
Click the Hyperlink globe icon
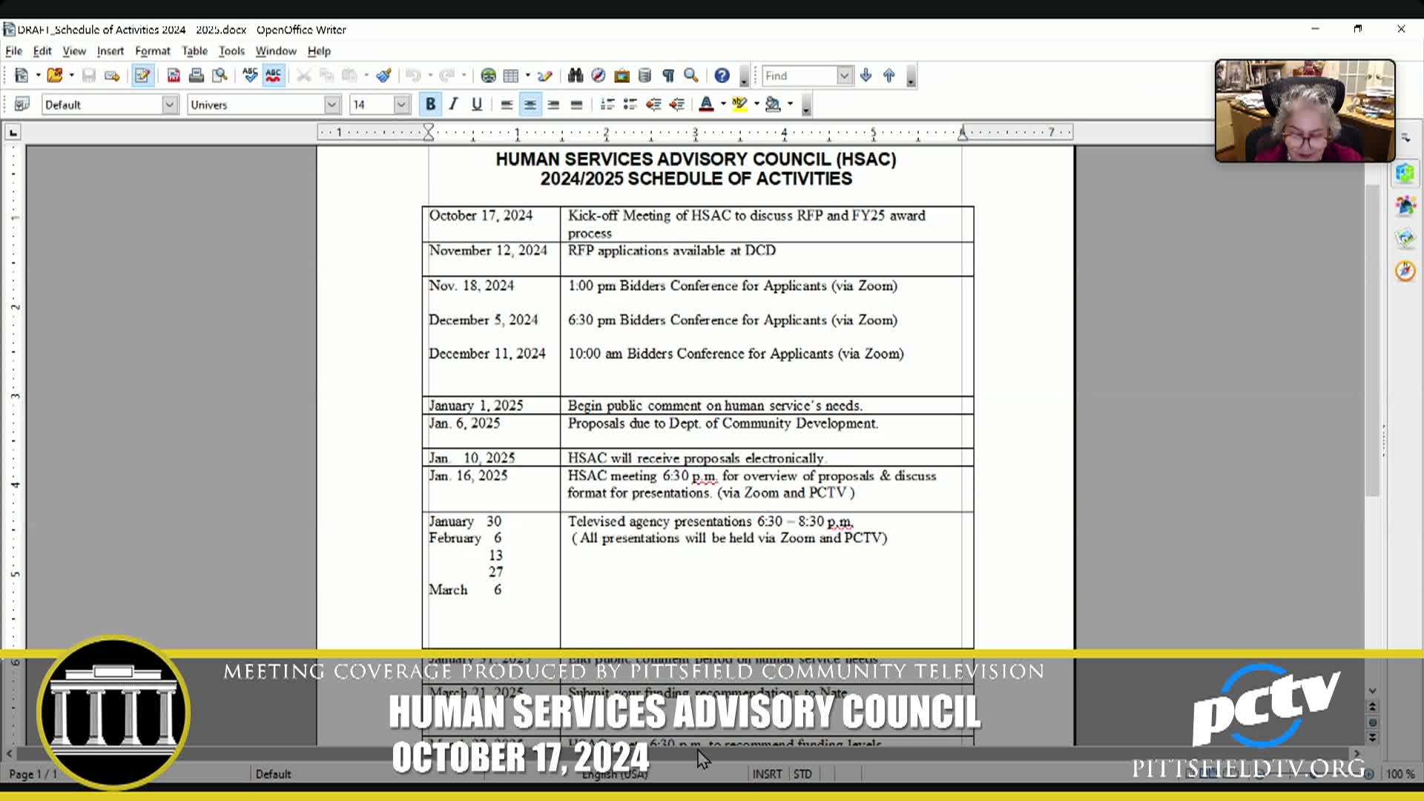pyautogui.click(x=488, y=76)
